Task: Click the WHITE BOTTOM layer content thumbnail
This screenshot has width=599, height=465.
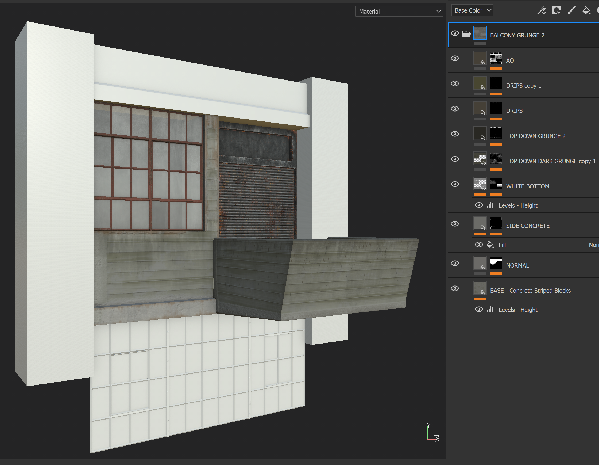Action: click(x=480, y=184)
